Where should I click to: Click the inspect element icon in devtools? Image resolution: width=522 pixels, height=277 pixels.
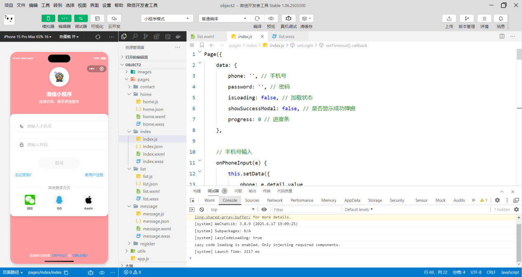[x=192, y=200]
